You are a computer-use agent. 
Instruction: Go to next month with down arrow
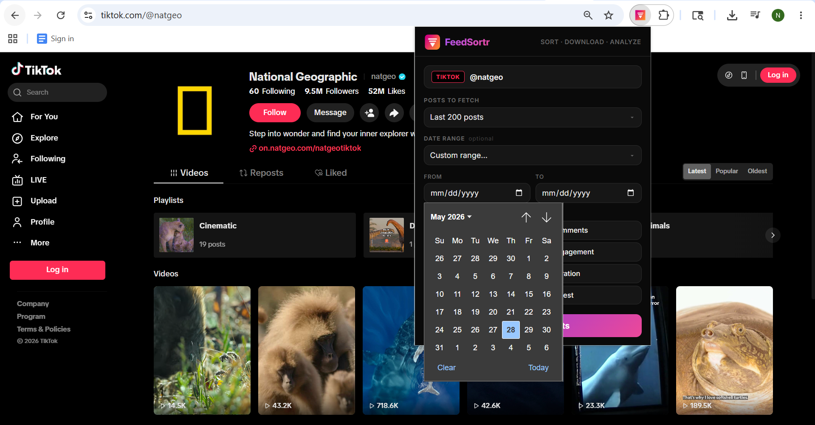(x=547, y=217)
